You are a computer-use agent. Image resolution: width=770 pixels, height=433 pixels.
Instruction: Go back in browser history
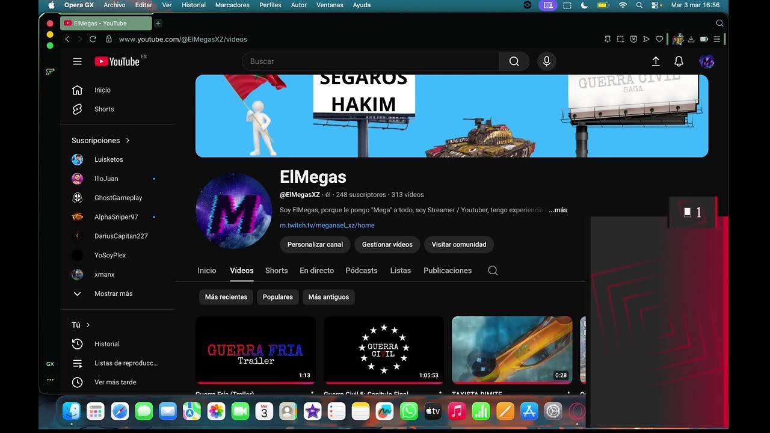[x=67, y=39]
